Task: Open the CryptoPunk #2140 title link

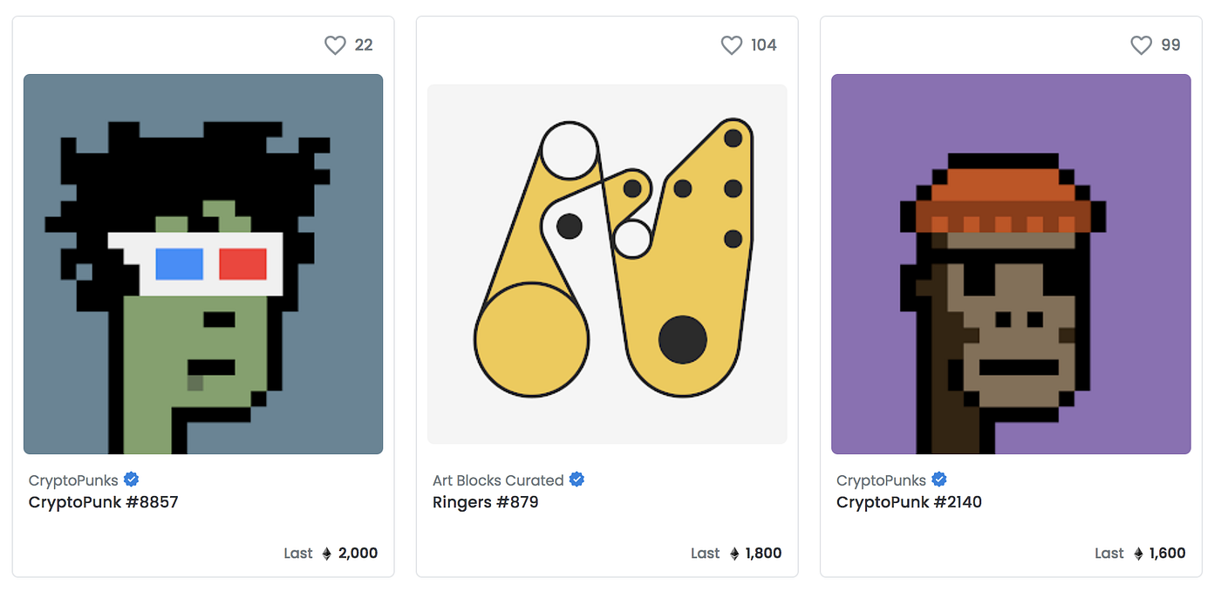Action: coord(909,502)
